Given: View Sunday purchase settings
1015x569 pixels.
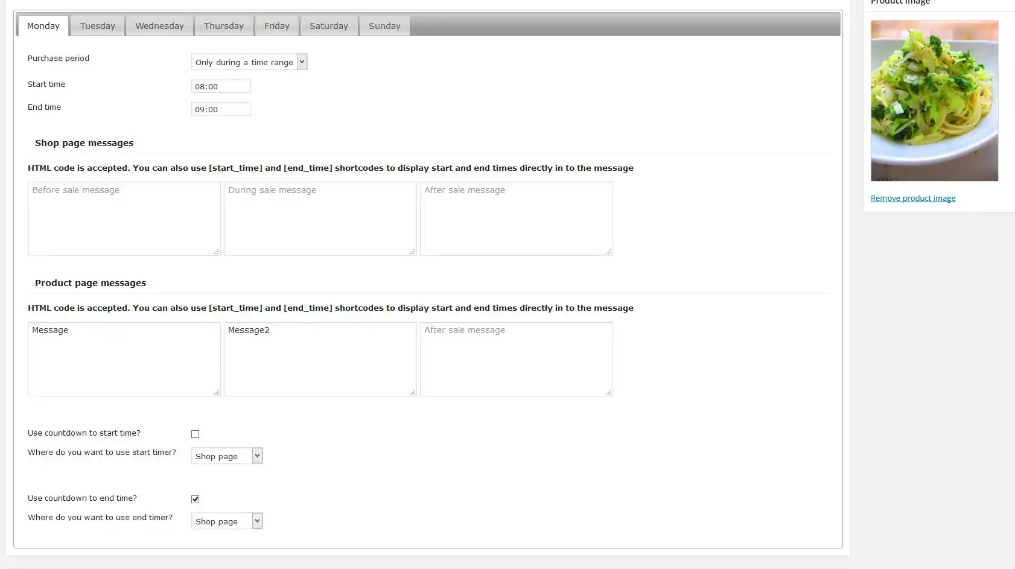Looking at the screenshot, I should click(384, 25).
